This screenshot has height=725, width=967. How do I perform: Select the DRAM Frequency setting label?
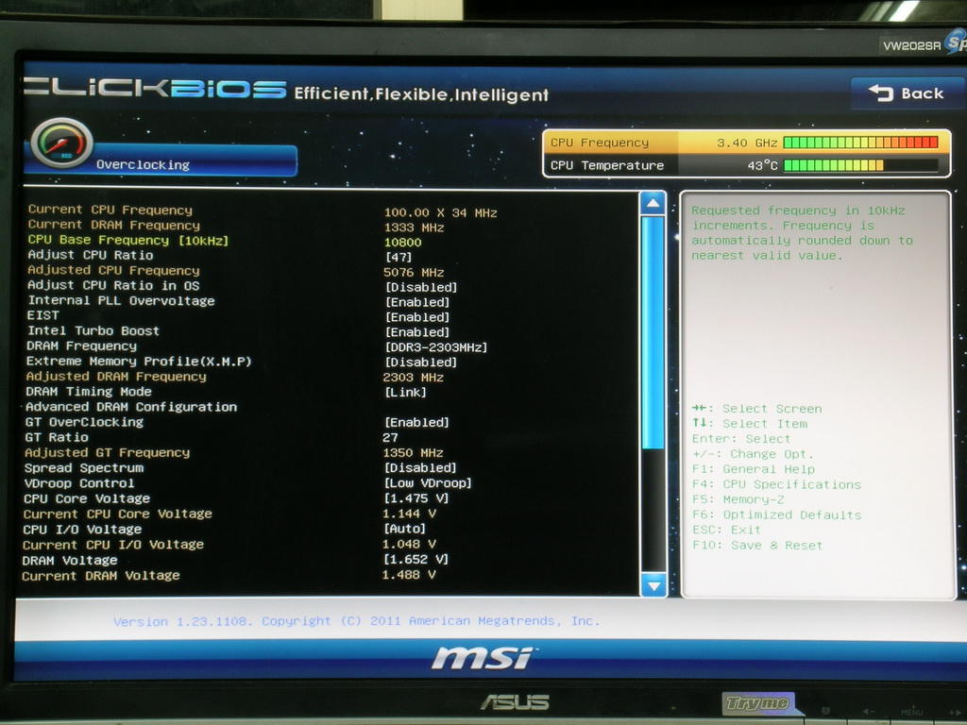(81, 346)
